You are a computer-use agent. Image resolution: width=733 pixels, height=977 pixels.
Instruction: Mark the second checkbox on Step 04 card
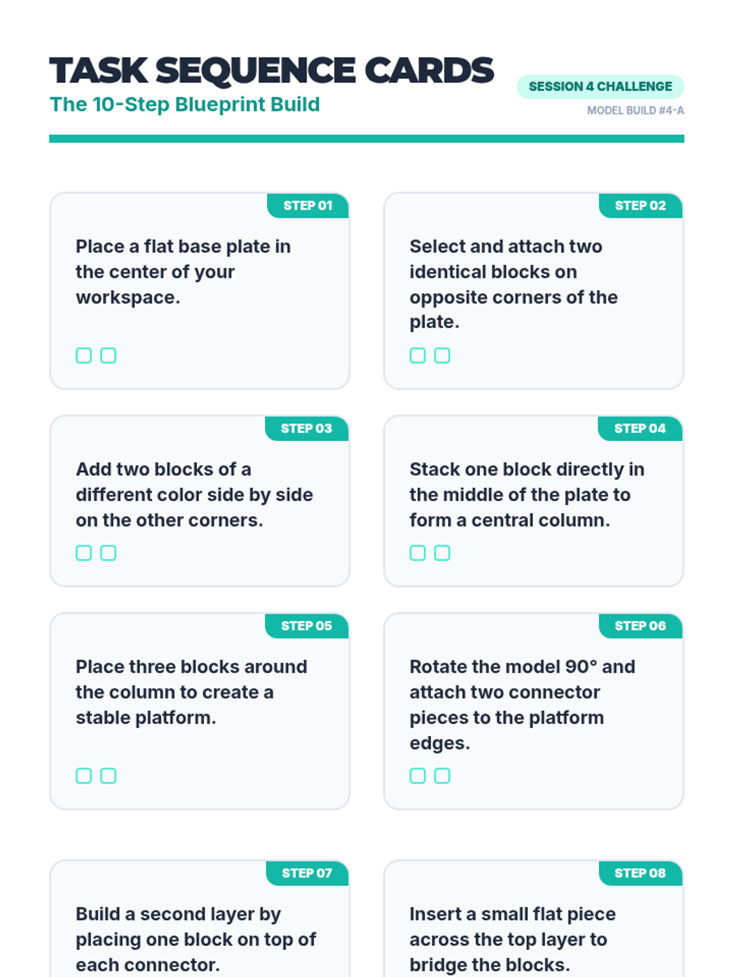click(442, 553)
